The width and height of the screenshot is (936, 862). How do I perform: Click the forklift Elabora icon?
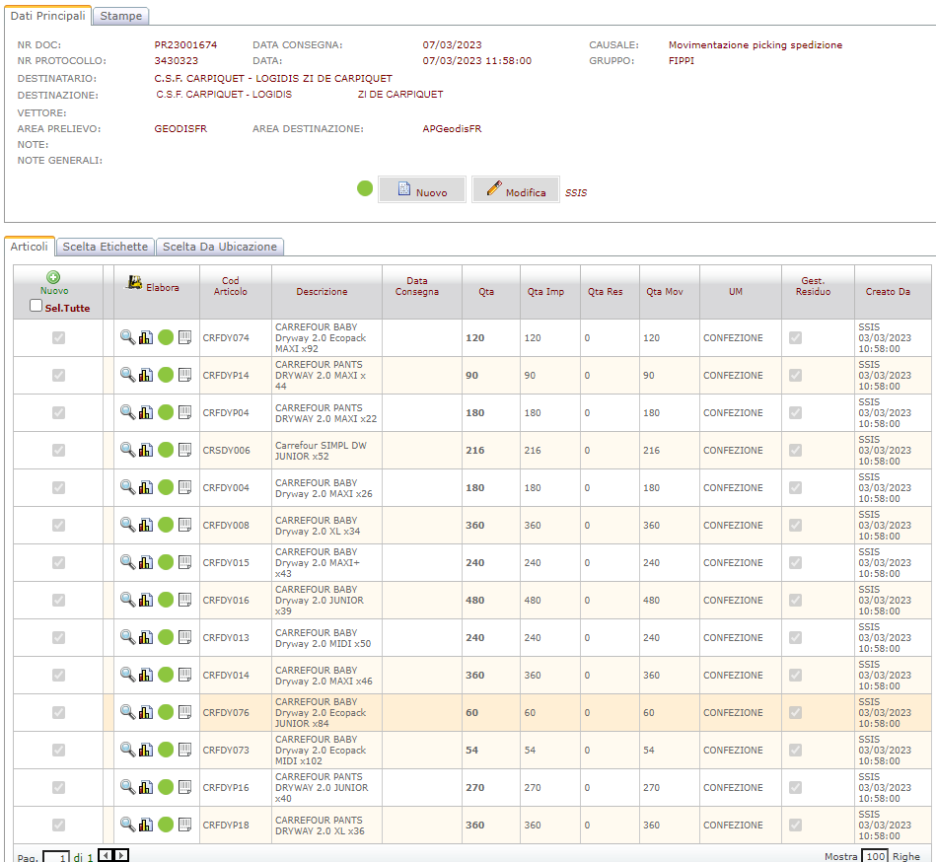[134, 283]
